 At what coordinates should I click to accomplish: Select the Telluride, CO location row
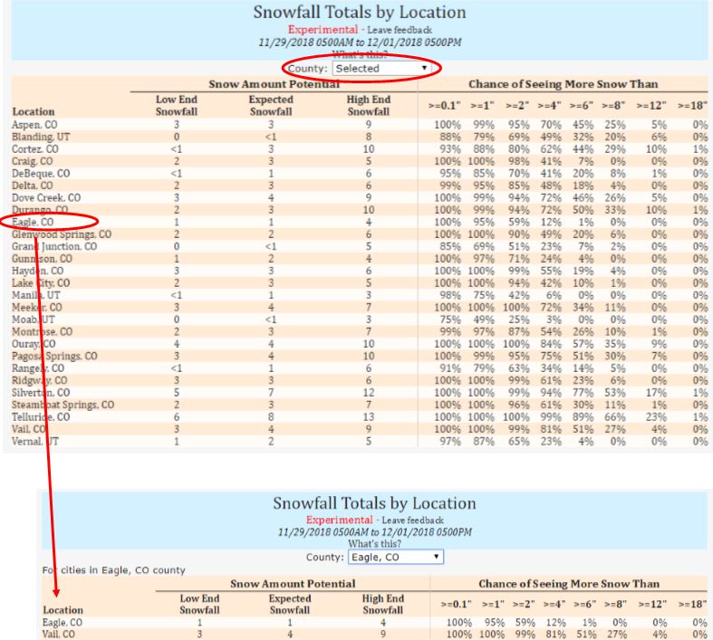click(360, 417)
